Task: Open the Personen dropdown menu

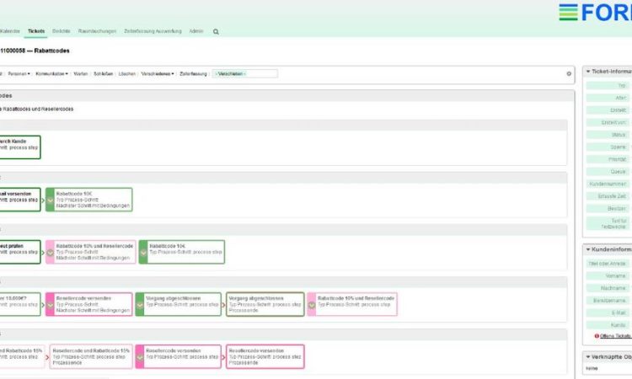Action: 18,74
